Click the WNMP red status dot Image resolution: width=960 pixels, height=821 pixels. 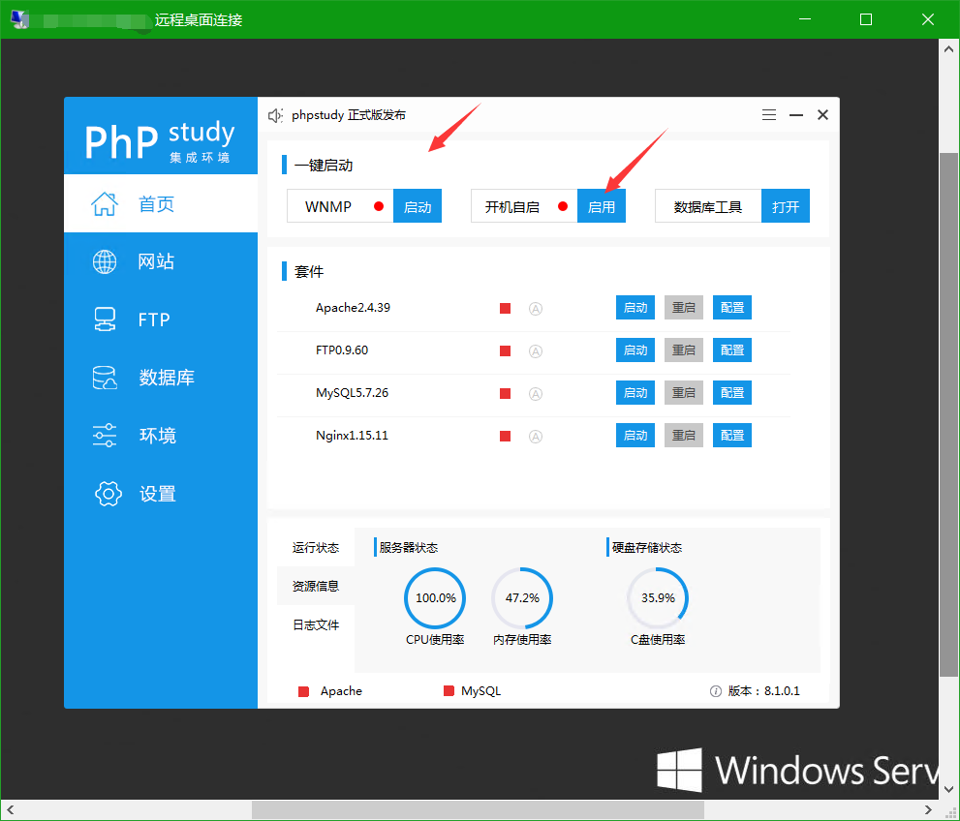pyautogui.click(x=379, y=206)
